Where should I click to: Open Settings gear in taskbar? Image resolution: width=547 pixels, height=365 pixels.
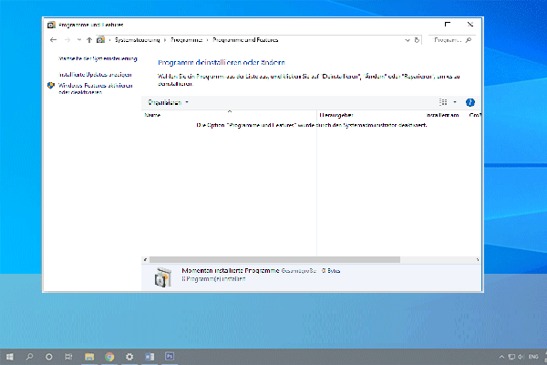coord(129,355)
